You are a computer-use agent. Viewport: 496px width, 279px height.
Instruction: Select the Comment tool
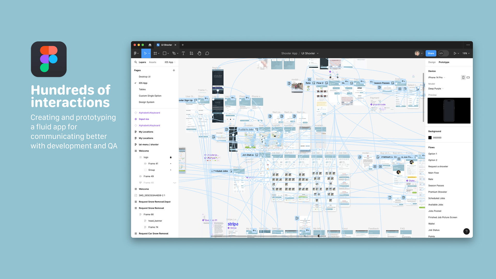pyautogui.click(x=207, y=53)
